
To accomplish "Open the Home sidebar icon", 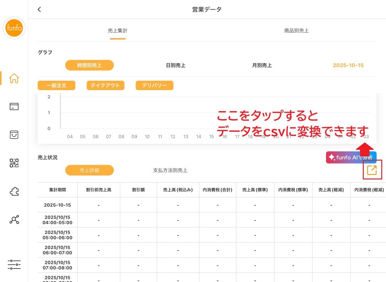I will 14,78.
